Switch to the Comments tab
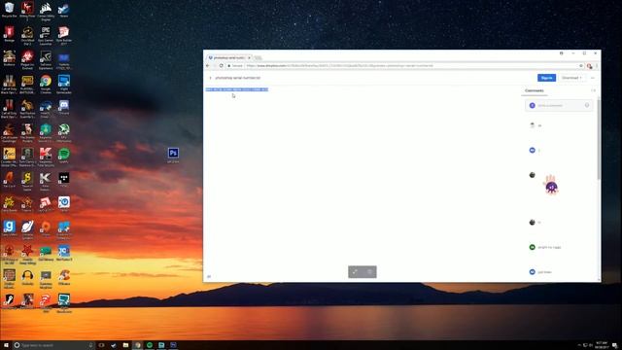The width and height of the screenshot is (622, 350). (534, 90)
